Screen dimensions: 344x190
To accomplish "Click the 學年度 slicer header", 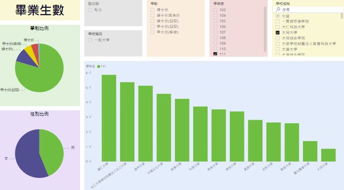I will click(x=218, y=4).
